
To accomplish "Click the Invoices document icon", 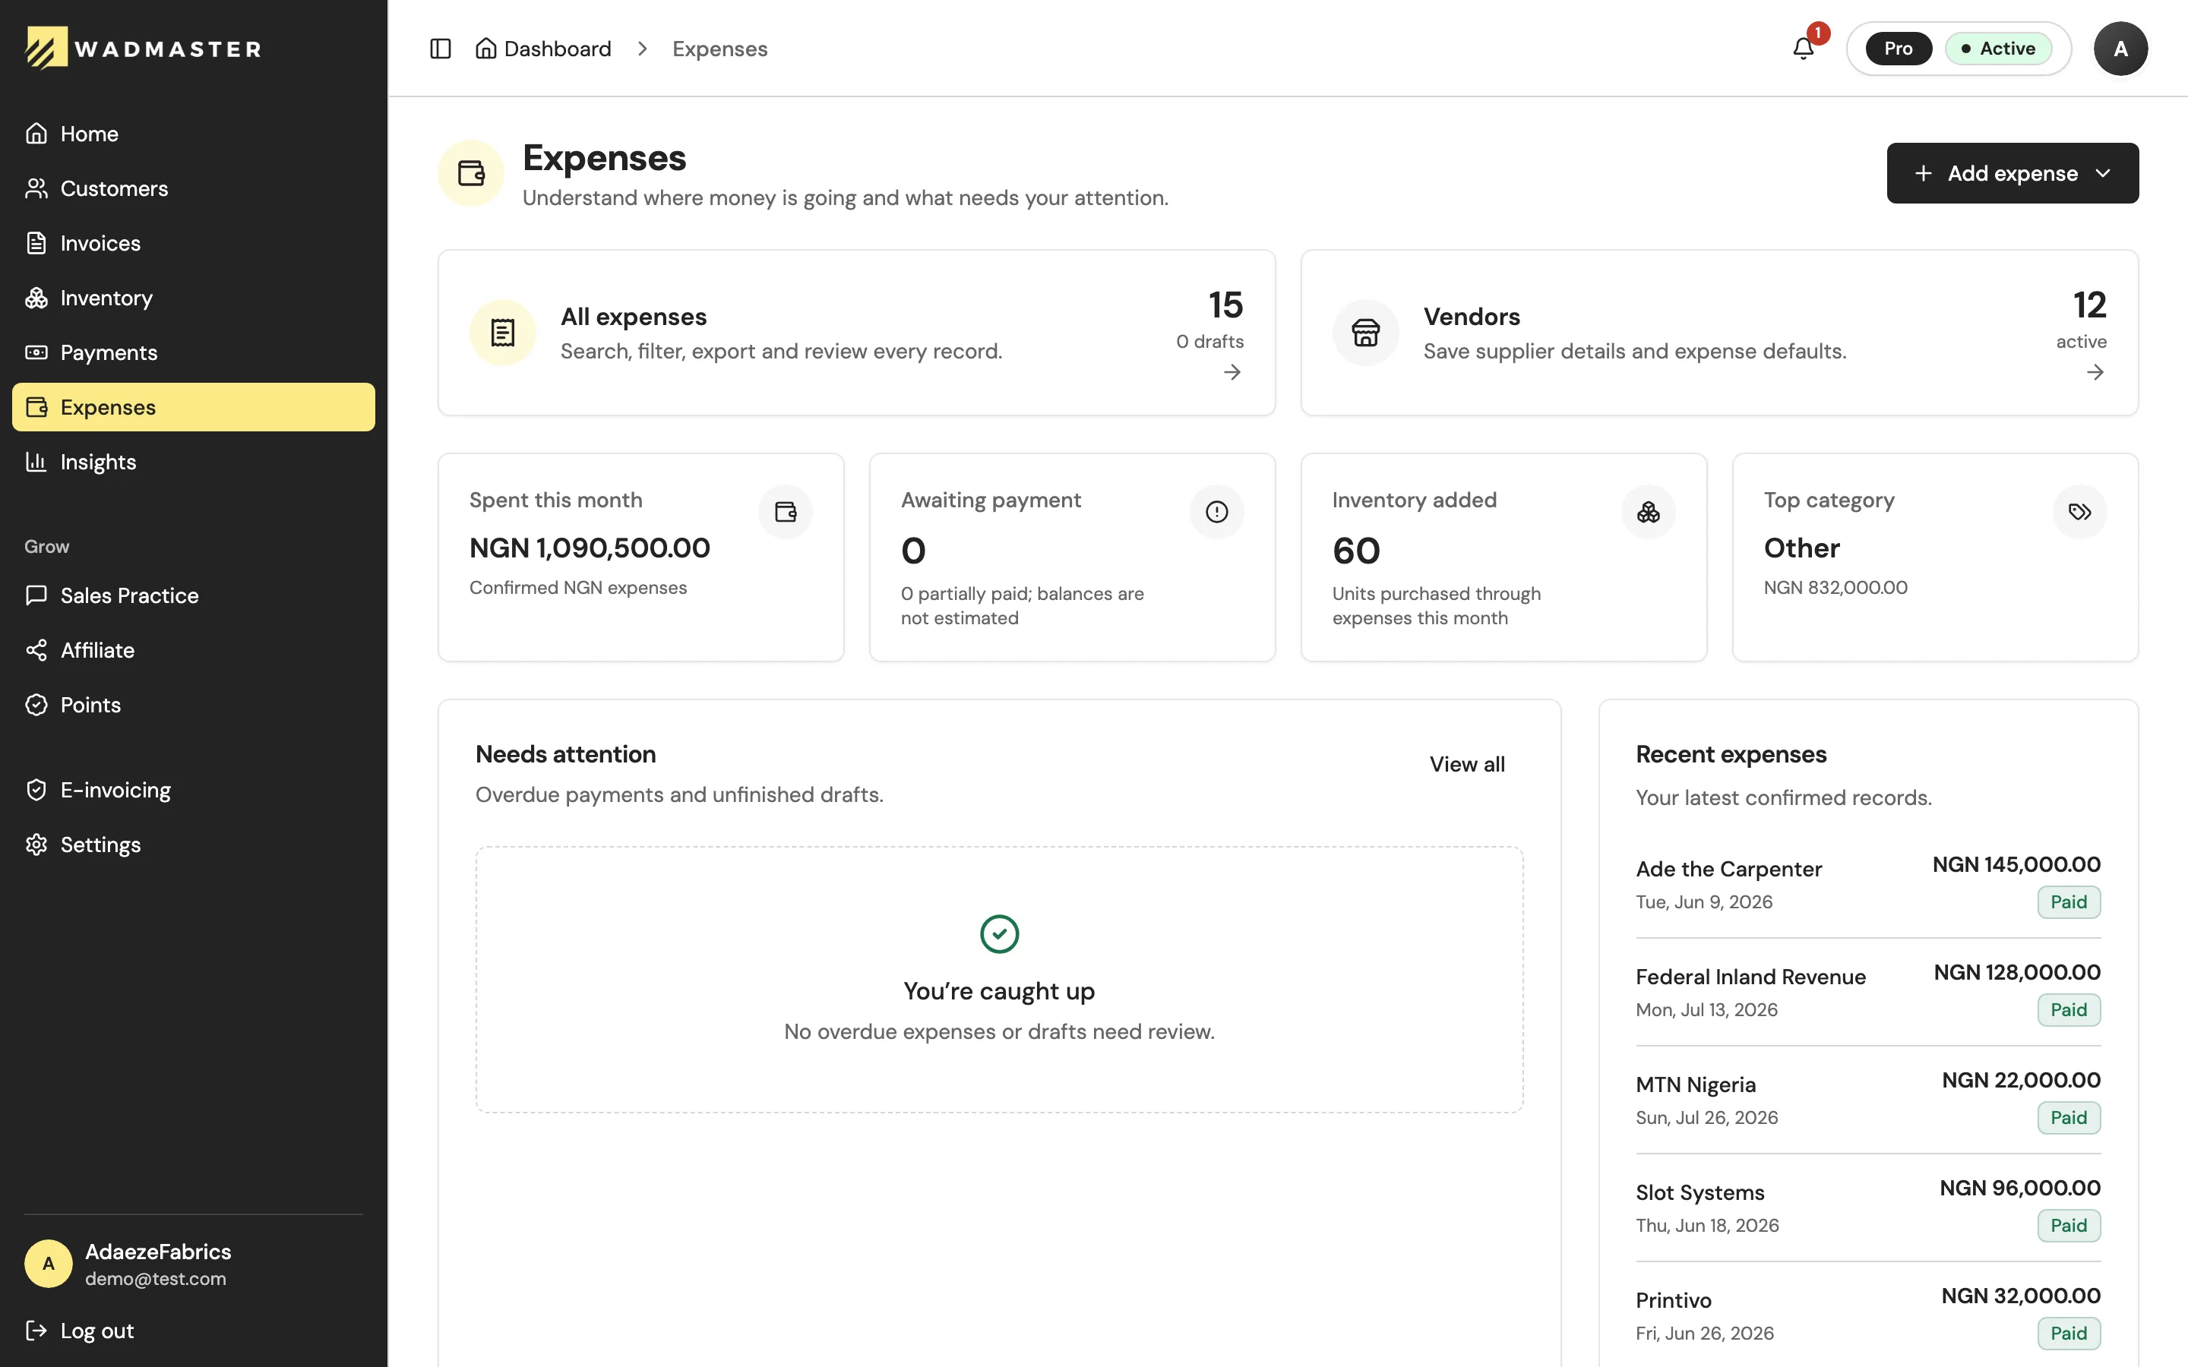I will coord(36,243).
